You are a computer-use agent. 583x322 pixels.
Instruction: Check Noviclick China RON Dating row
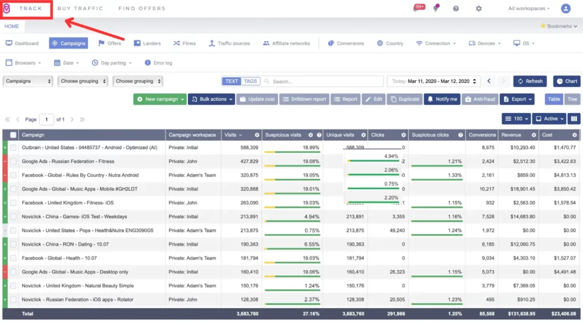click(x=14, y=244)
